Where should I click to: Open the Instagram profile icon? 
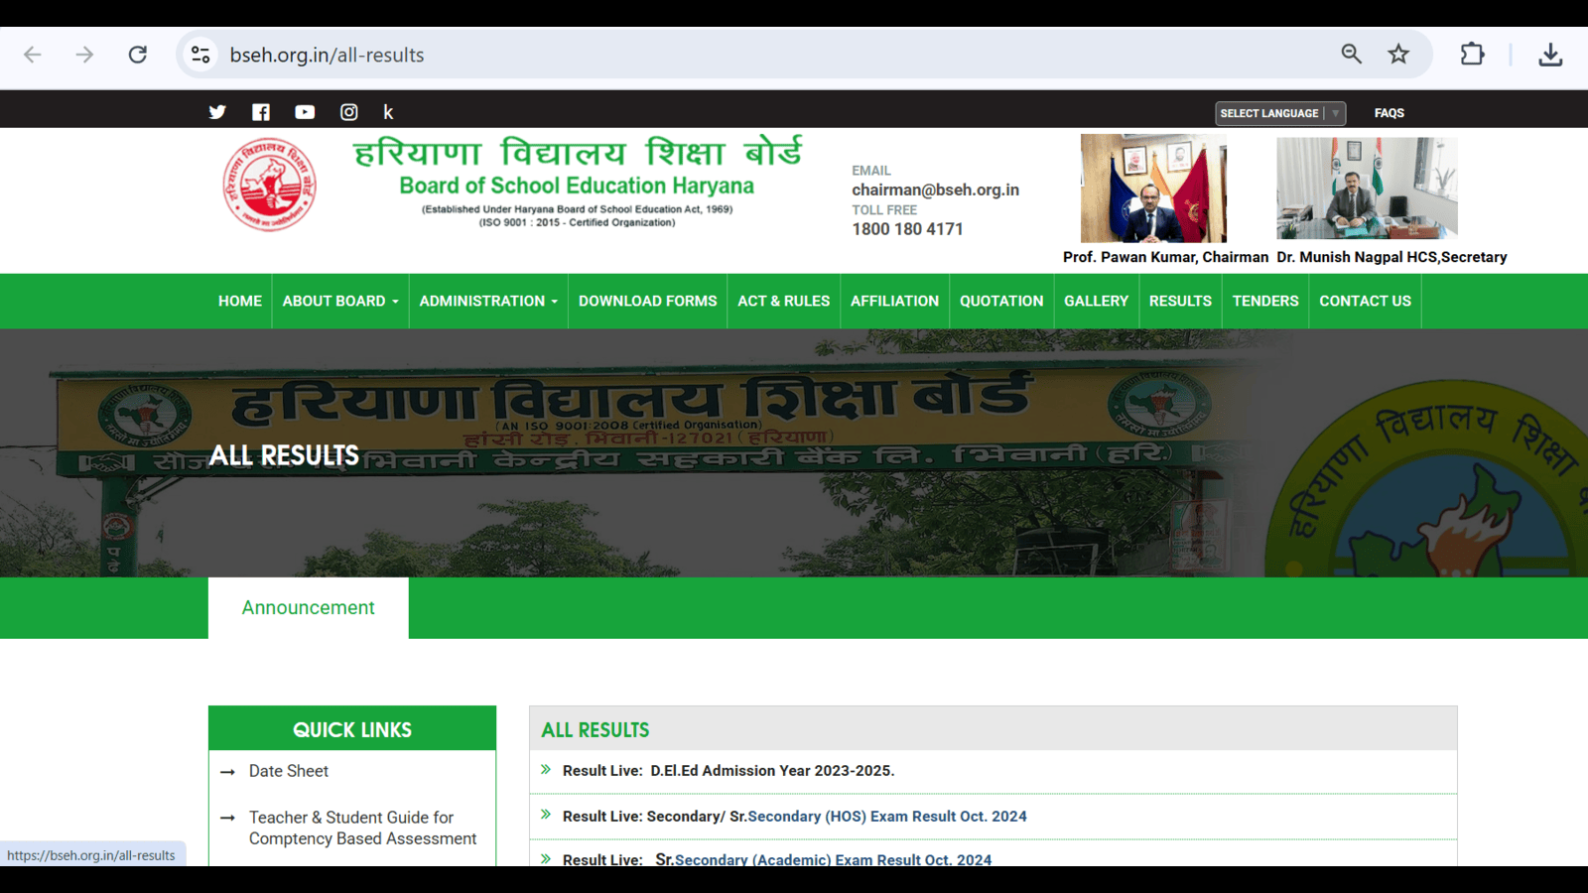point(348,112)
